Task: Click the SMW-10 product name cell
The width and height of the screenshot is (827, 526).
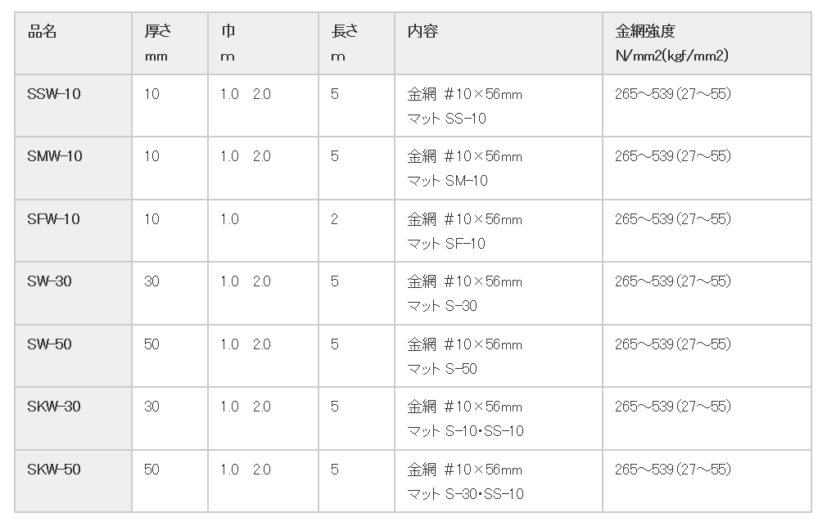Action: (74, 169)
